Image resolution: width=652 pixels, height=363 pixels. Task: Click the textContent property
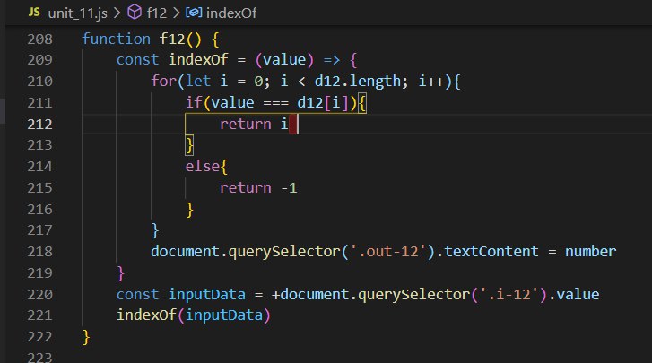point(491,252)
